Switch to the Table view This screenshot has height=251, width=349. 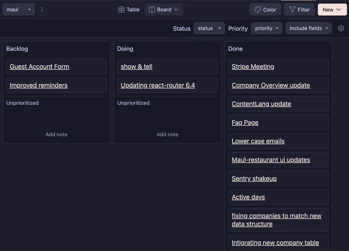[x=129, y=9]
